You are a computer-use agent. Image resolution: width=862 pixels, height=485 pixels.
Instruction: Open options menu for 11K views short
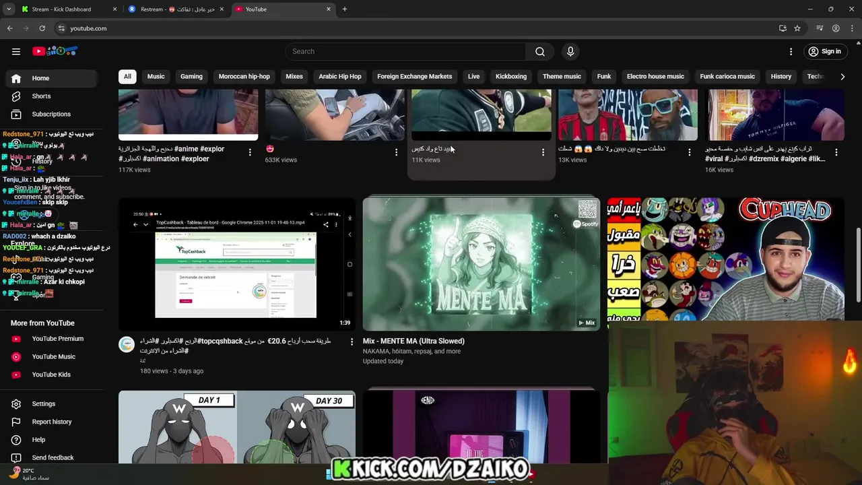point(543,152)
